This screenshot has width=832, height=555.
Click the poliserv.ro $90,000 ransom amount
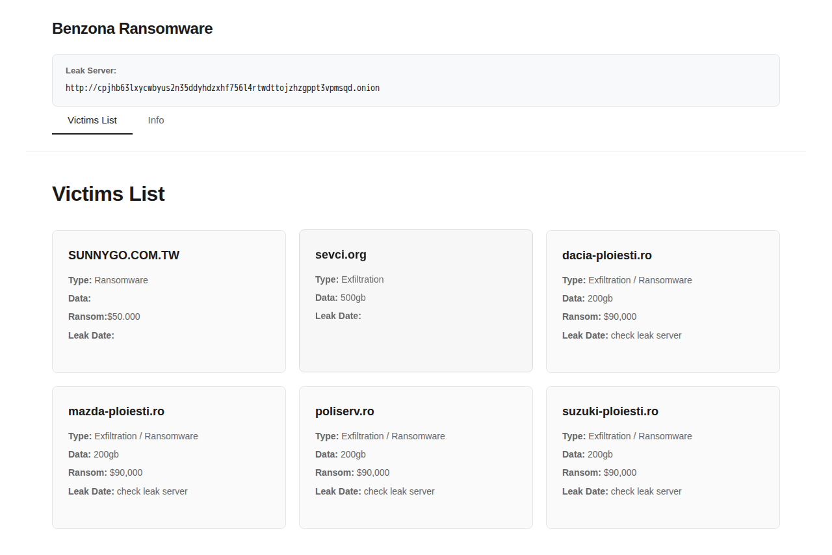click(373, 472)
